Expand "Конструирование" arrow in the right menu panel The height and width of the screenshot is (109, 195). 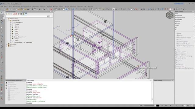(194, 18)
